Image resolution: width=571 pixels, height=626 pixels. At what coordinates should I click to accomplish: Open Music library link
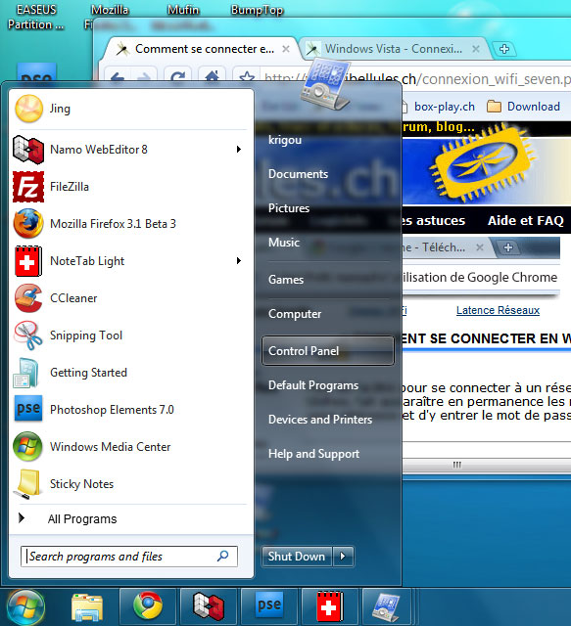point(284,243)
